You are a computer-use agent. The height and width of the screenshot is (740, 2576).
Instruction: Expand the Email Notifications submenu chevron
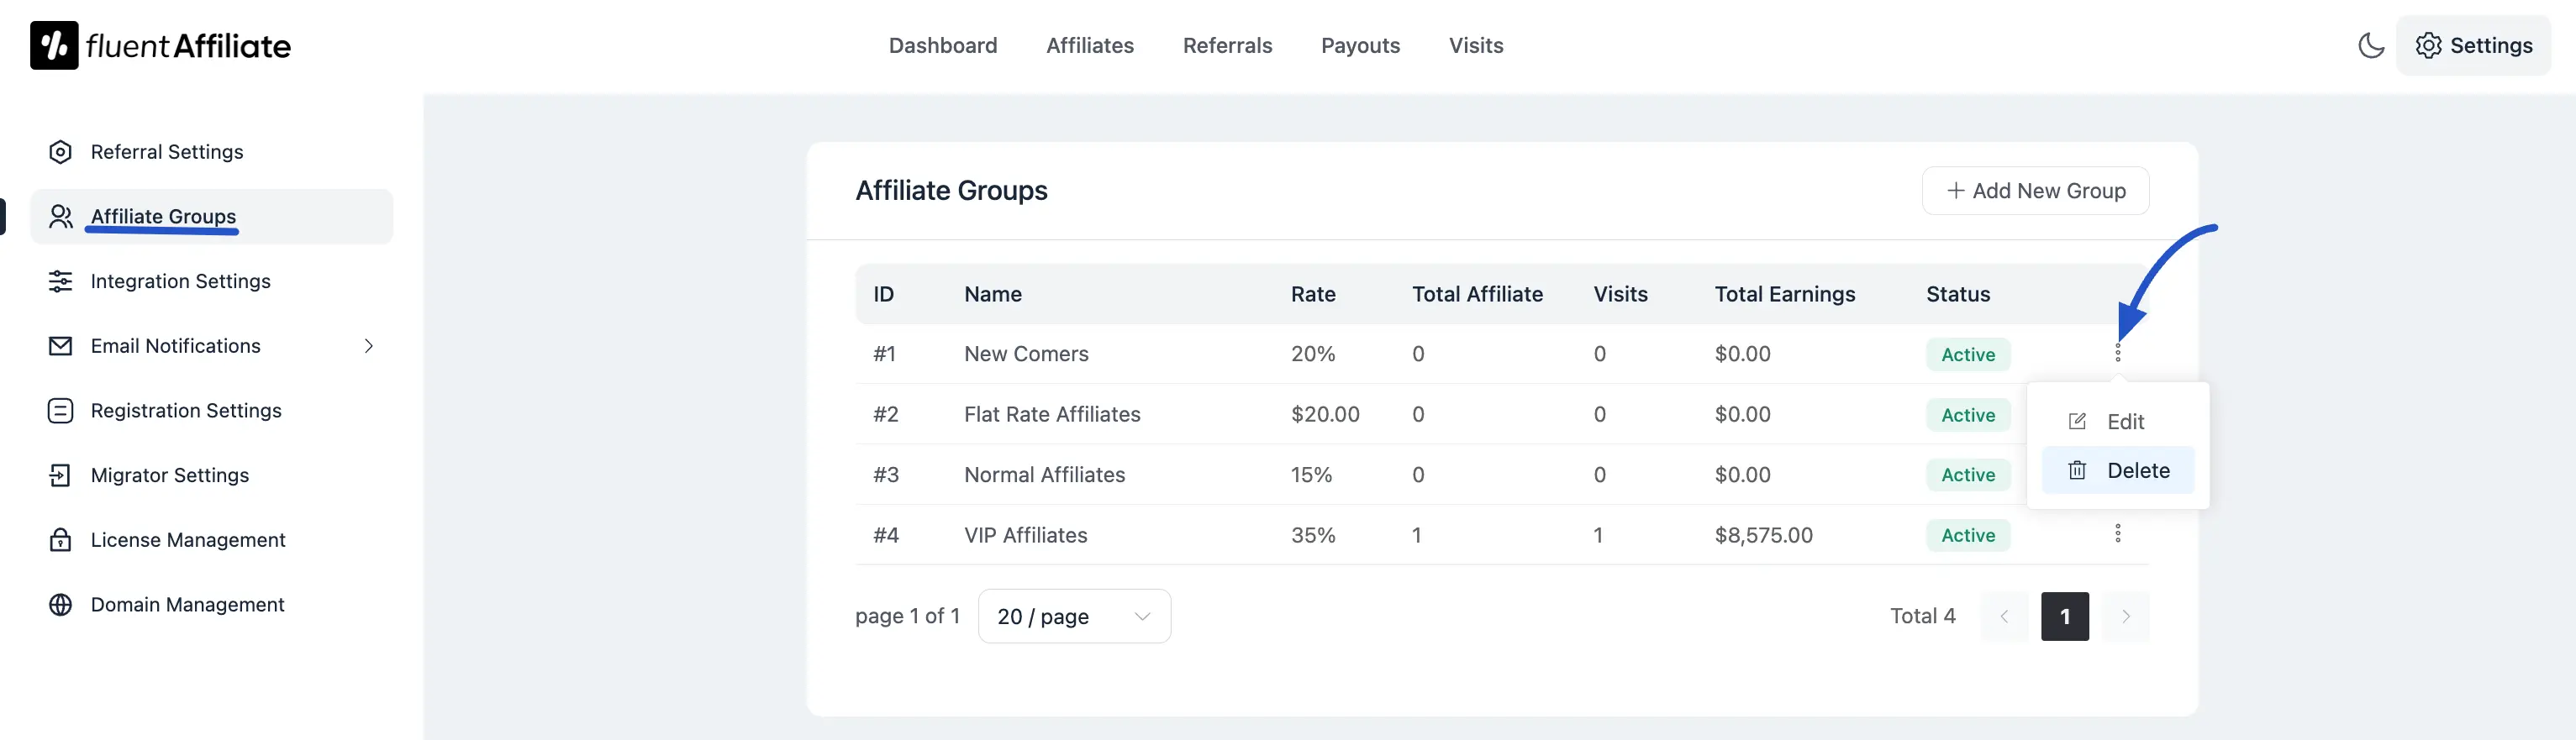(x=368, y=346)
